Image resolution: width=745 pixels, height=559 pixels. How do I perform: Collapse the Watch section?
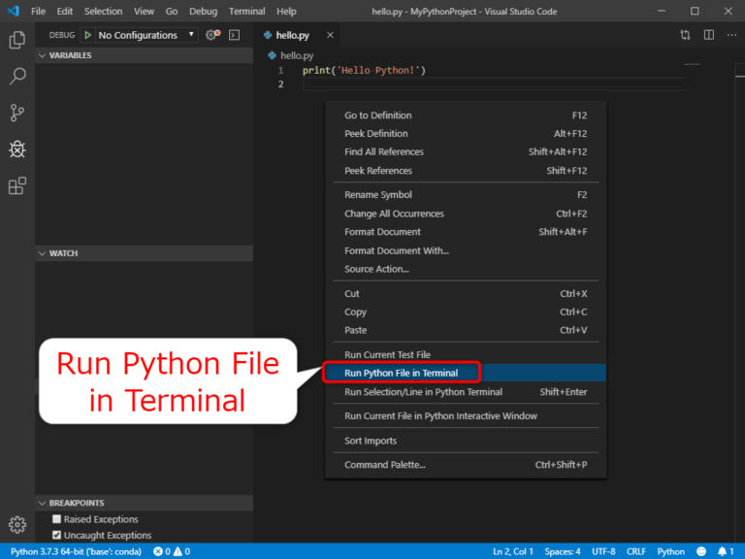click(63, 253)
